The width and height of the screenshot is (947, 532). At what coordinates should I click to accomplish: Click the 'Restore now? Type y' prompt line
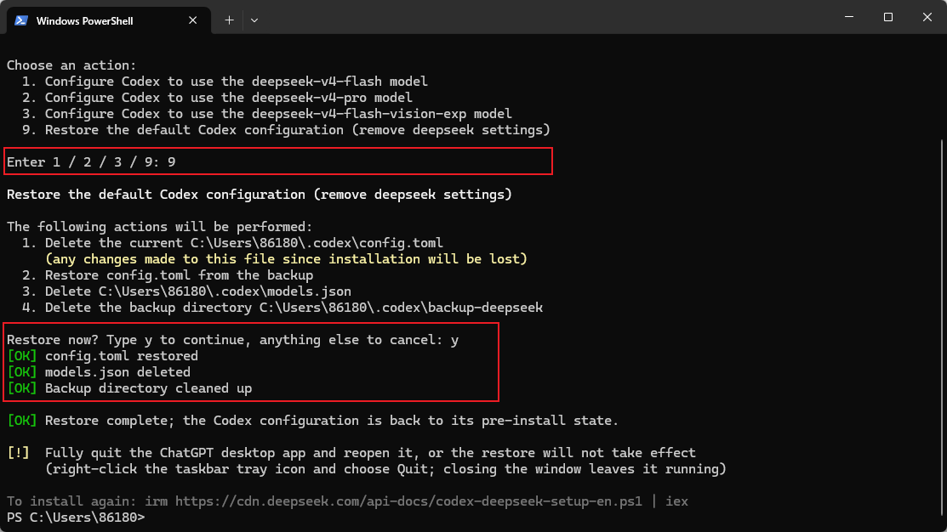(232, 340)
